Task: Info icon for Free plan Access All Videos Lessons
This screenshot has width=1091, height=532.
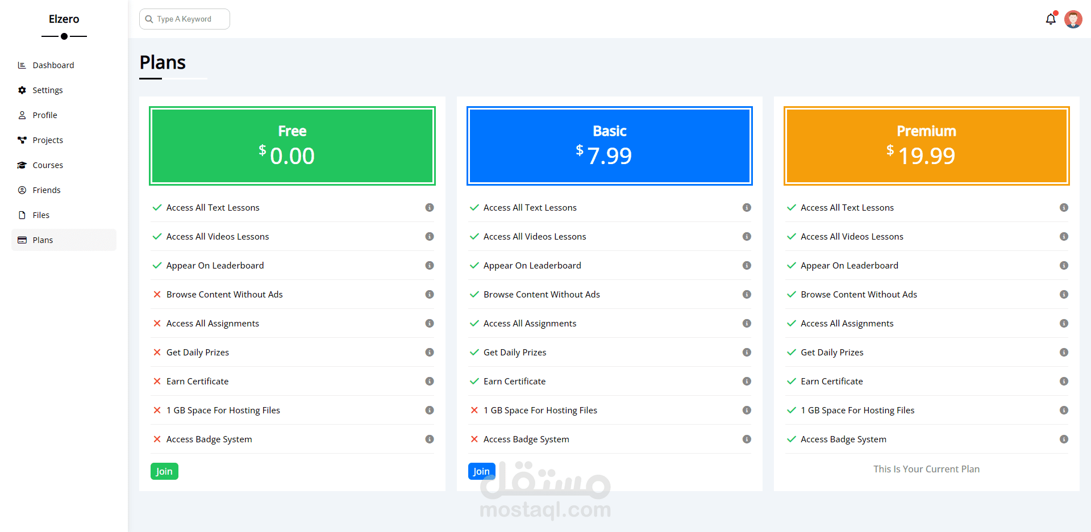Action: tap(430, 237)
